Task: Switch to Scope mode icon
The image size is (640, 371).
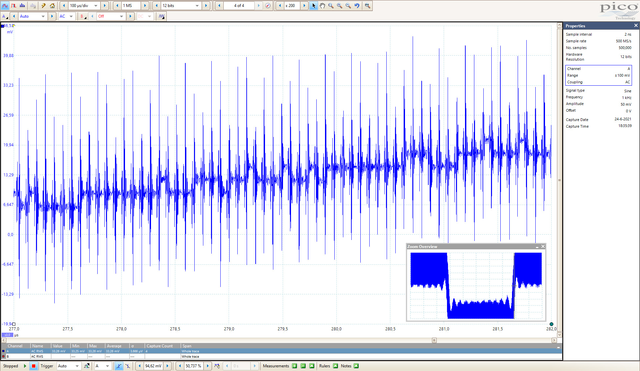Action: click(x=5, y=6)
